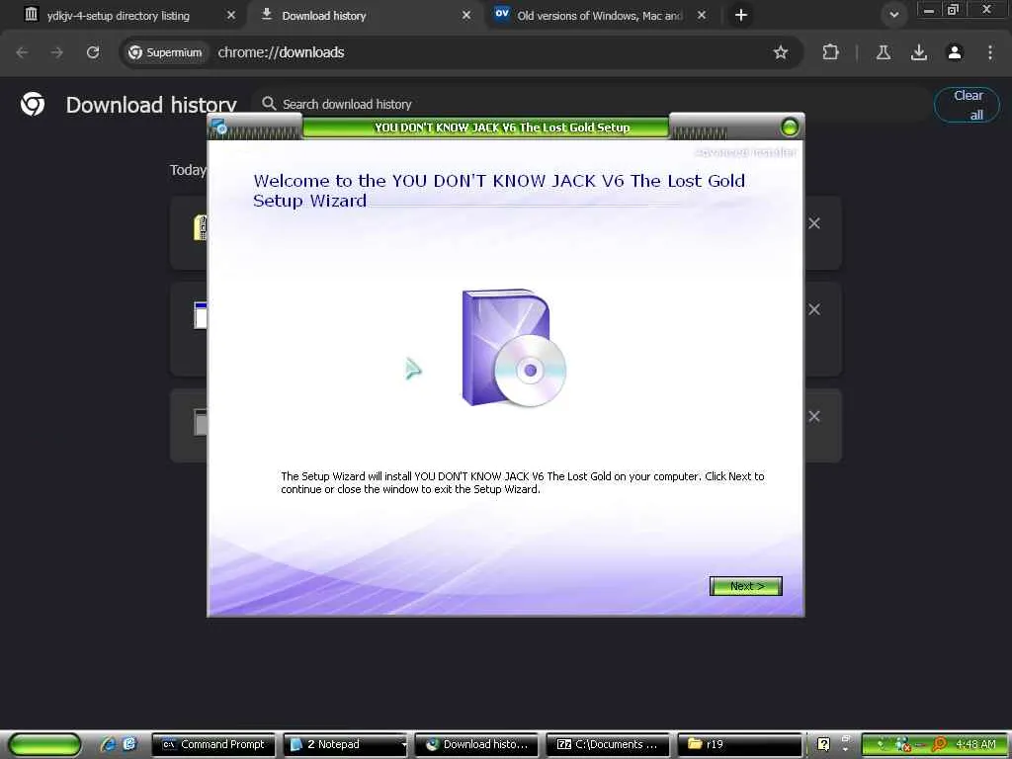Switch to Download history taskbar button
The image size is (1012, 759).
pos(477,744)
